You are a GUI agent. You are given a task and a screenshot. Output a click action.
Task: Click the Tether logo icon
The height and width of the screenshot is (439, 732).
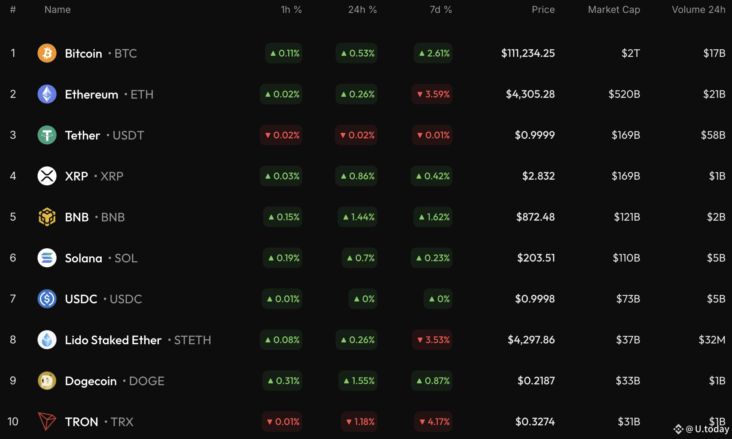click(47, 135)
